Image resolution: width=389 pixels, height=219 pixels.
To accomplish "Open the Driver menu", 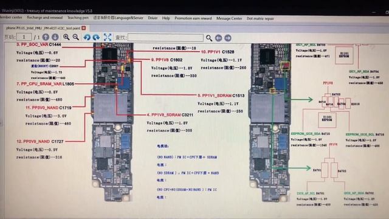I will 153,18.
